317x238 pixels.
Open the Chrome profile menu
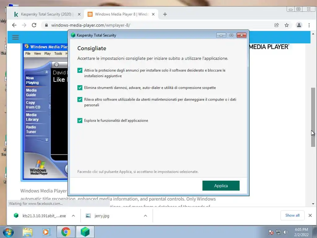(299, 25)
